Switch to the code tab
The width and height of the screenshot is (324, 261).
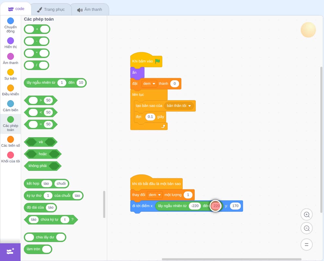click(16, 9)
